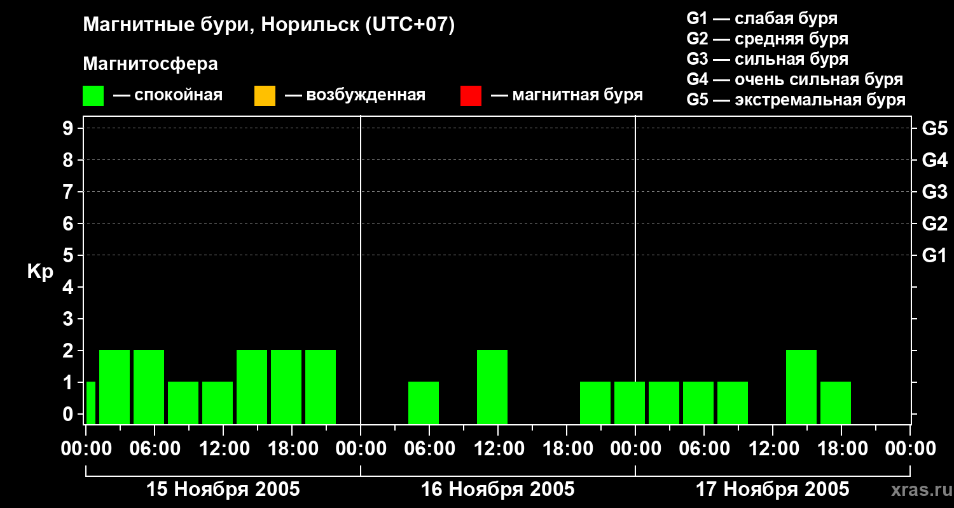The height and width of the screenshot is (508, 954).
Task: Click the 16 November bar spanning 04:00–07:00
Action: click(424, 403)
